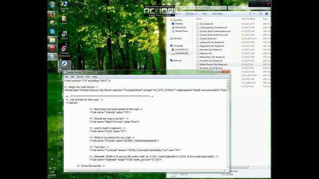This screenshot has height=179, width=319.
Task: Click the Open button in Explorer toolbar
Action: [190, 13]
